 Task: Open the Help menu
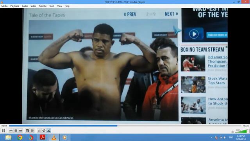(x=67, y=6)
